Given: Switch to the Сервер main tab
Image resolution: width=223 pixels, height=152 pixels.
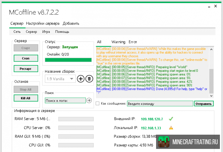Looking at the screenshot, I should (x=17, y=23).
